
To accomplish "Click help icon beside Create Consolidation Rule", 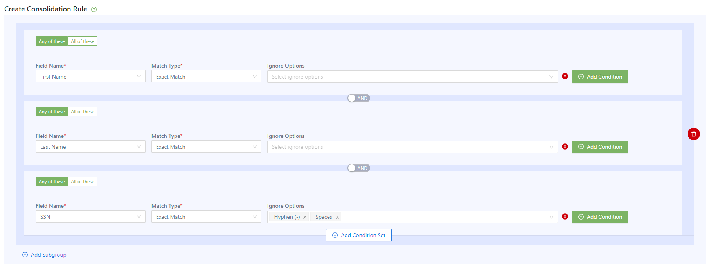I will point(94,9).
